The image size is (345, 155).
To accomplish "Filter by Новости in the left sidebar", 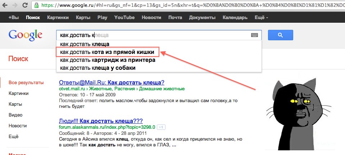I will point(18,126).
